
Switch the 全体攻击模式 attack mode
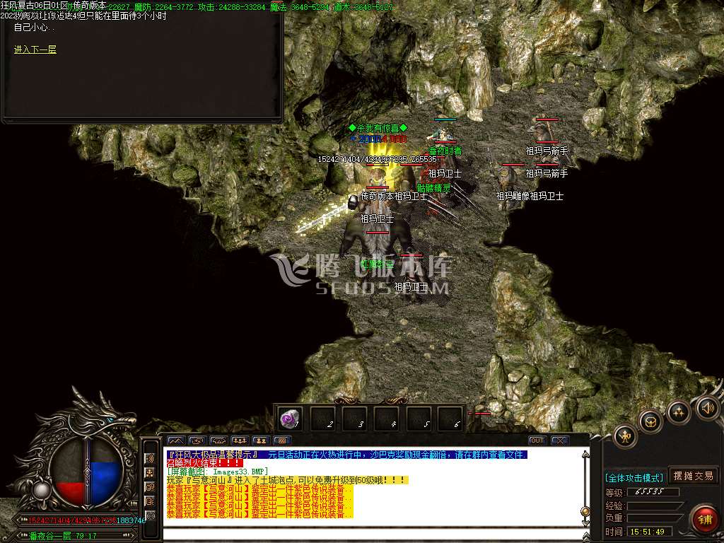(634, 478)
